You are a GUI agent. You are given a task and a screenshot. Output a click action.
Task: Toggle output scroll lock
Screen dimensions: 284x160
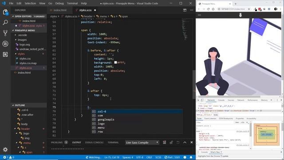pyautogui.click(x=171, y=142)
